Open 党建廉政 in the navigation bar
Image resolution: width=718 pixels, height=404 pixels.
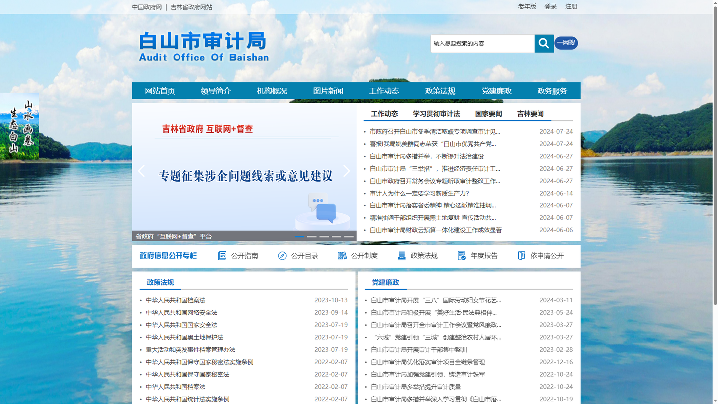point(496,91)
